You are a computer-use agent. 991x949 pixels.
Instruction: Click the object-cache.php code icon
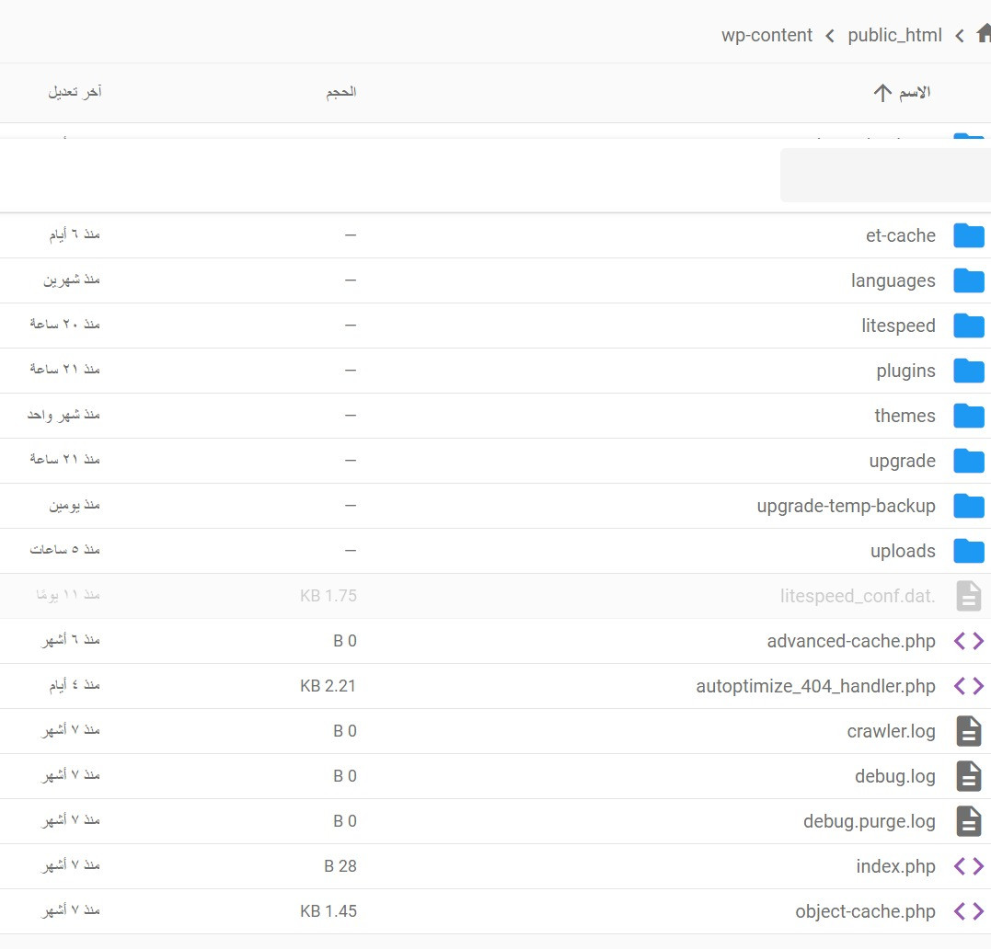point(968,911)
